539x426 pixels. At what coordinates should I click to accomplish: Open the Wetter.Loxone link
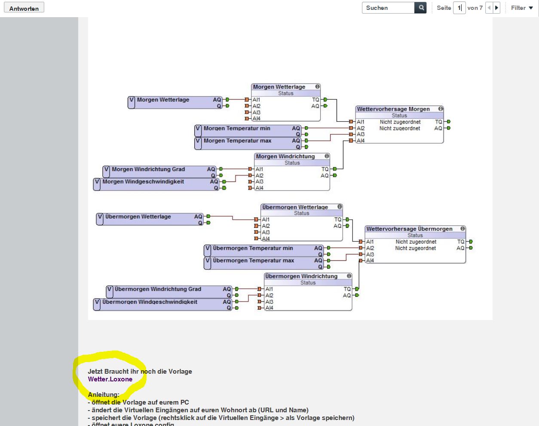(x=110, y=379)
